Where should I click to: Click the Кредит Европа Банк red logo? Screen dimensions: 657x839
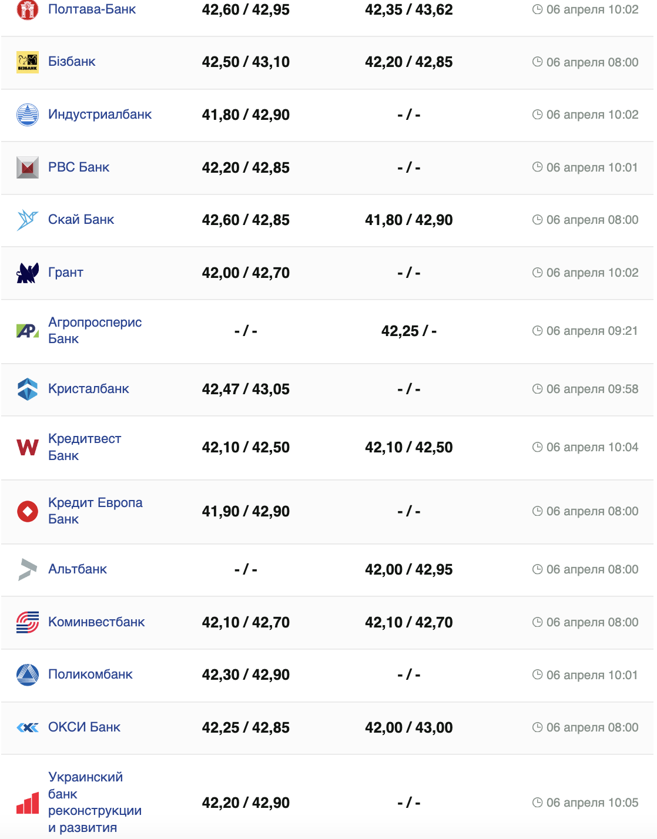pyautogui.click(x=27, y=511)
